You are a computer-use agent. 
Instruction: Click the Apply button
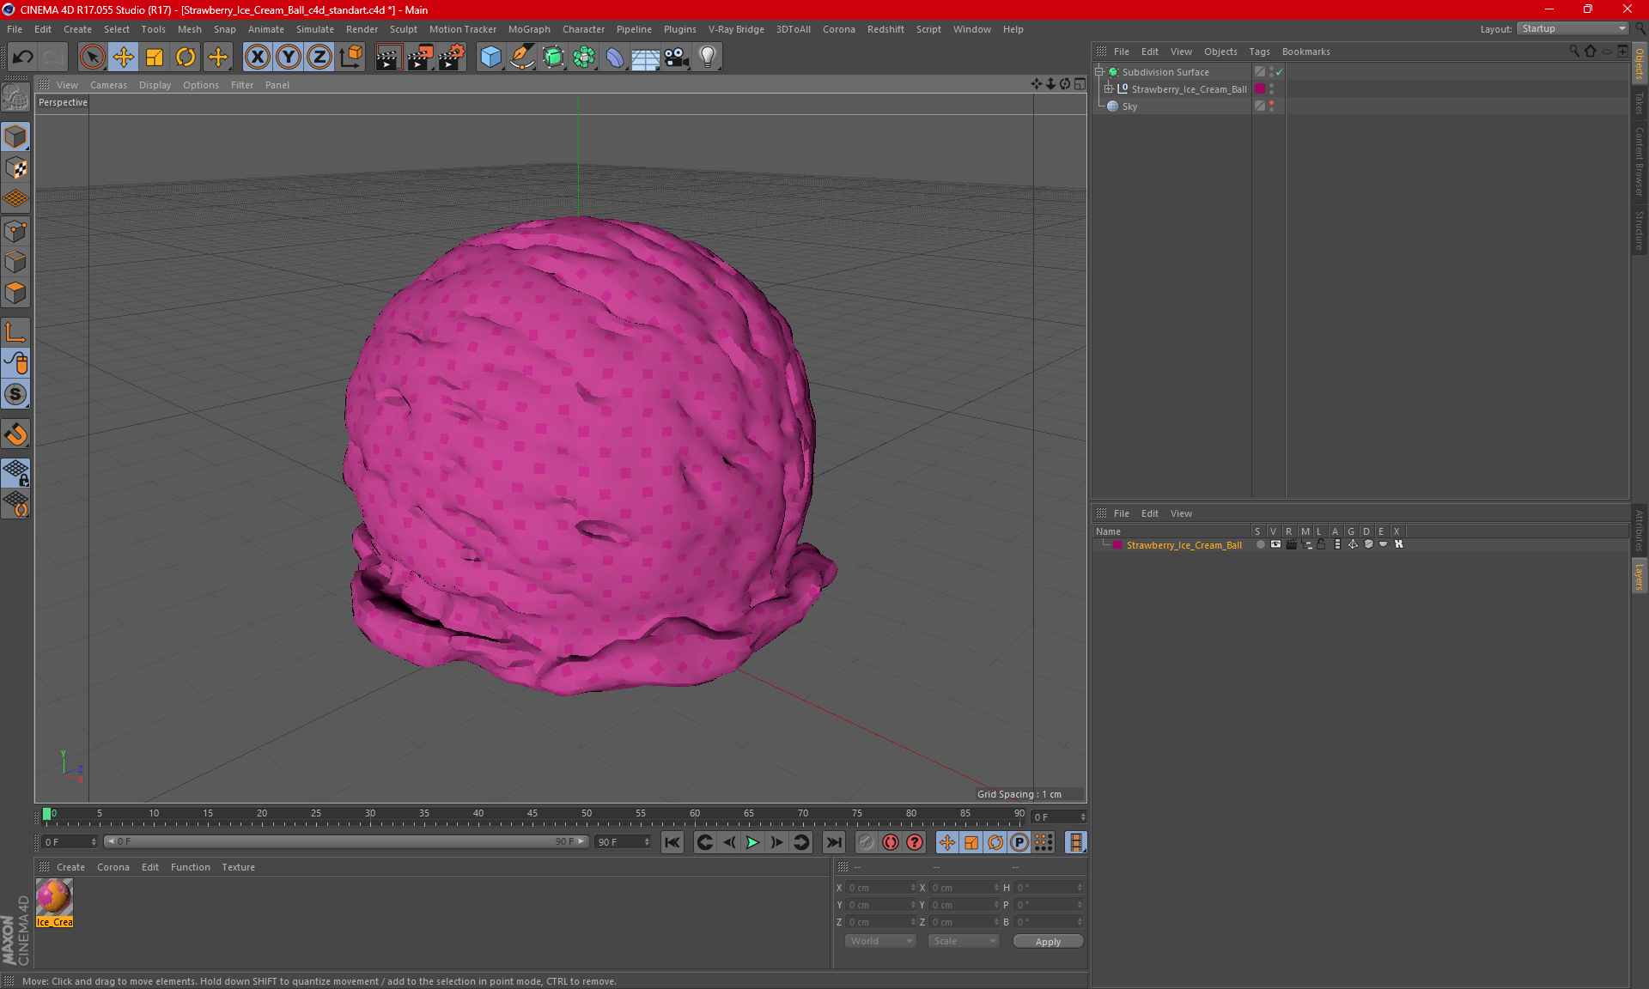click(1048, 942)
